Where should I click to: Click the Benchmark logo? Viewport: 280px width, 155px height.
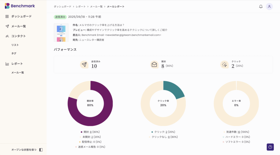[20, 6]
